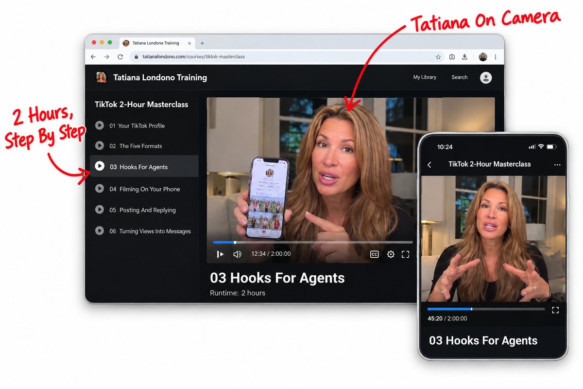Image resolution: width=583 pixels, height=389 pixels.
Task: Reload the browser page
Action: click(120, 57)
